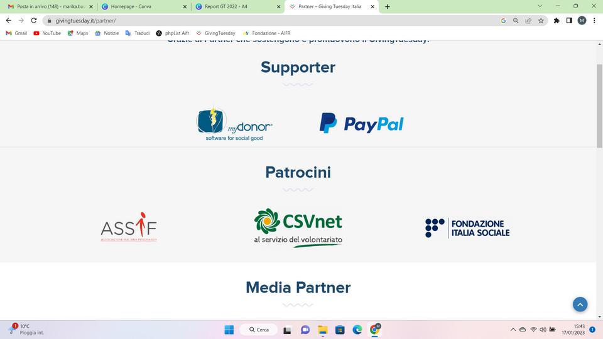Open the weather widget showing 10°C
The height and width of the screenshot is (339, 603).
coord(26,330)
